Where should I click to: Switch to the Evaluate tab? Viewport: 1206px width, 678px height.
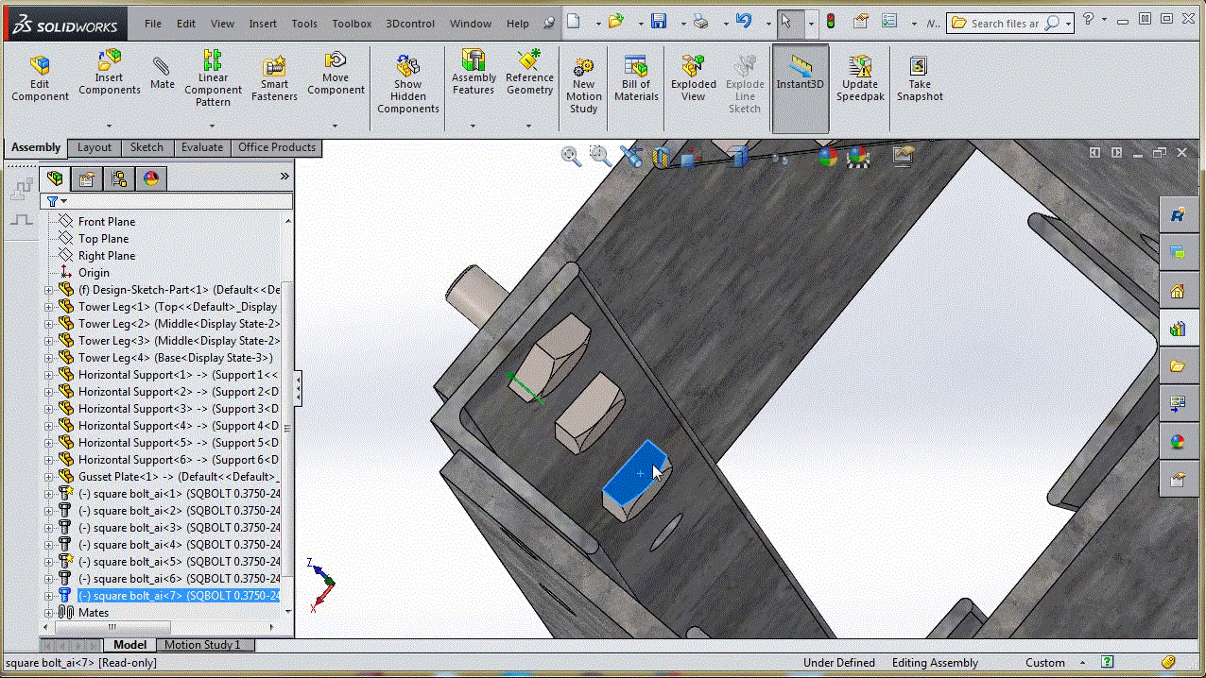[x=202, y=147]
